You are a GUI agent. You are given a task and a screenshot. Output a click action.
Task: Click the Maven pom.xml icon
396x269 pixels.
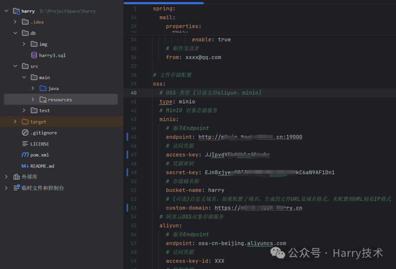(25, 155)
